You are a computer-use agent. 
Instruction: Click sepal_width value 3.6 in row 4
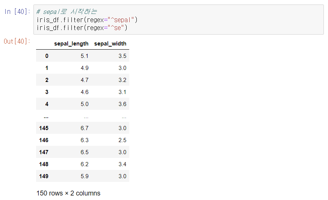(x=122, y=104)
